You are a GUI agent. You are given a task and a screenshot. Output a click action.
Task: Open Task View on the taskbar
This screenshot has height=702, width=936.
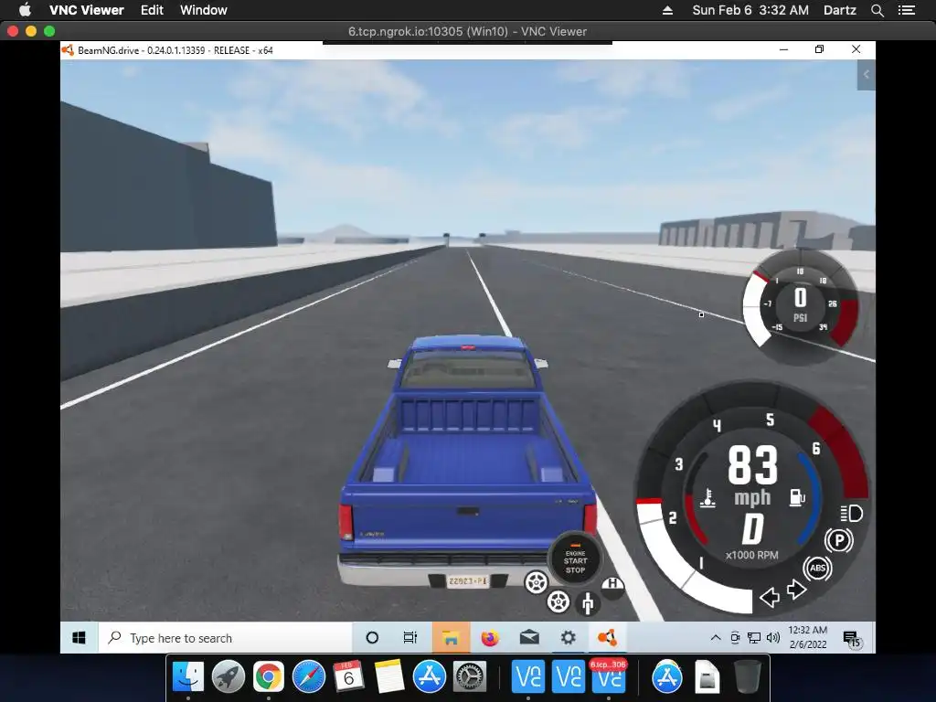[x=410, y=638]
